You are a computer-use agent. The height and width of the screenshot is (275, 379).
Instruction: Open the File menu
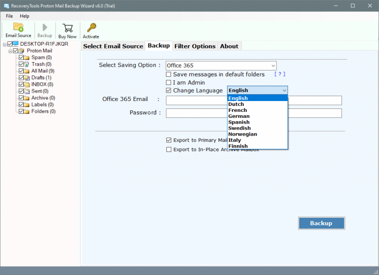pyautogui.click(x=9, y=16)
